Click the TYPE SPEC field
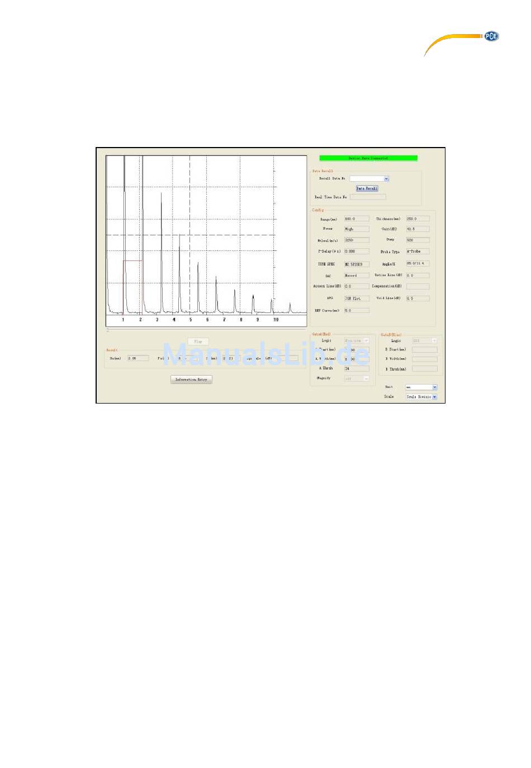The width and height of the screenshot is (531, 768). tap(357, 264)
